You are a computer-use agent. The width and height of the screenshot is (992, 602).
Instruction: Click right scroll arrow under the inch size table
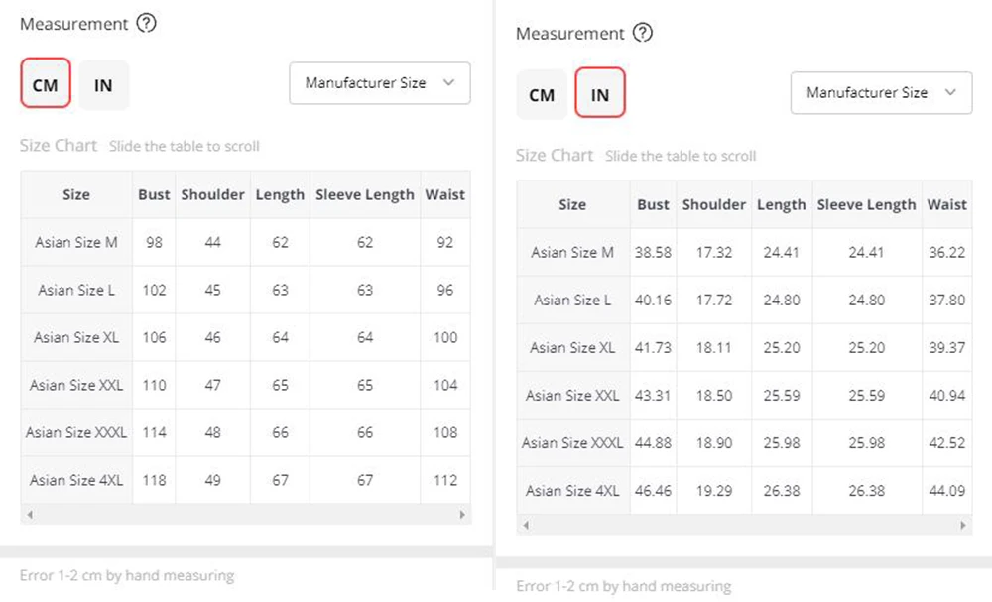tap(963, 525)
